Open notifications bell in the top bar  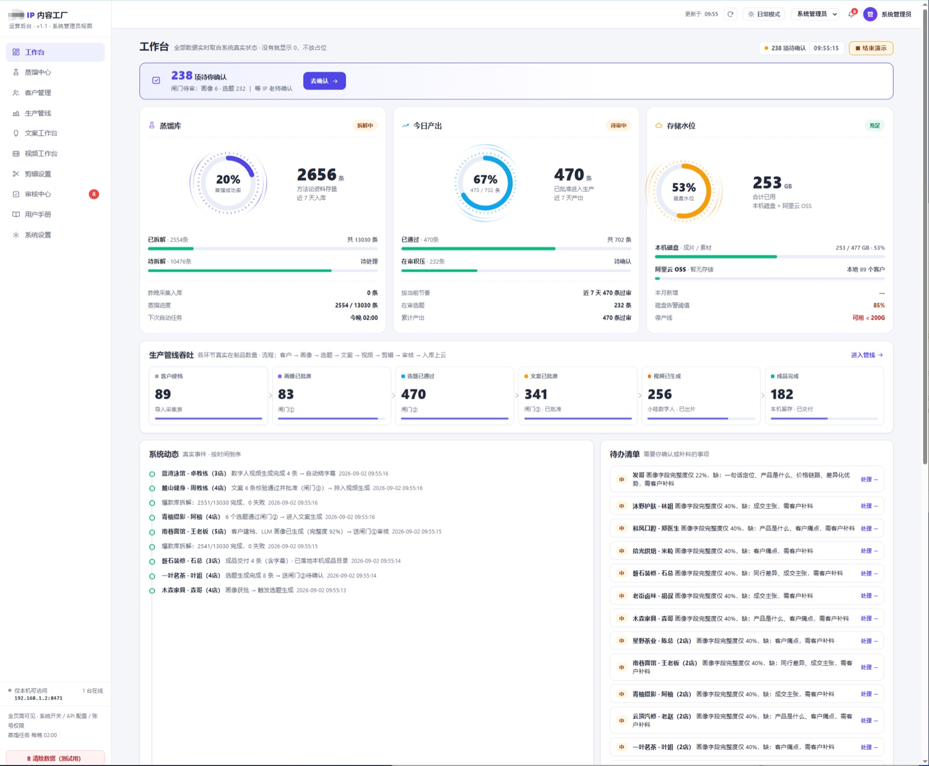click(x=851, y=14)
